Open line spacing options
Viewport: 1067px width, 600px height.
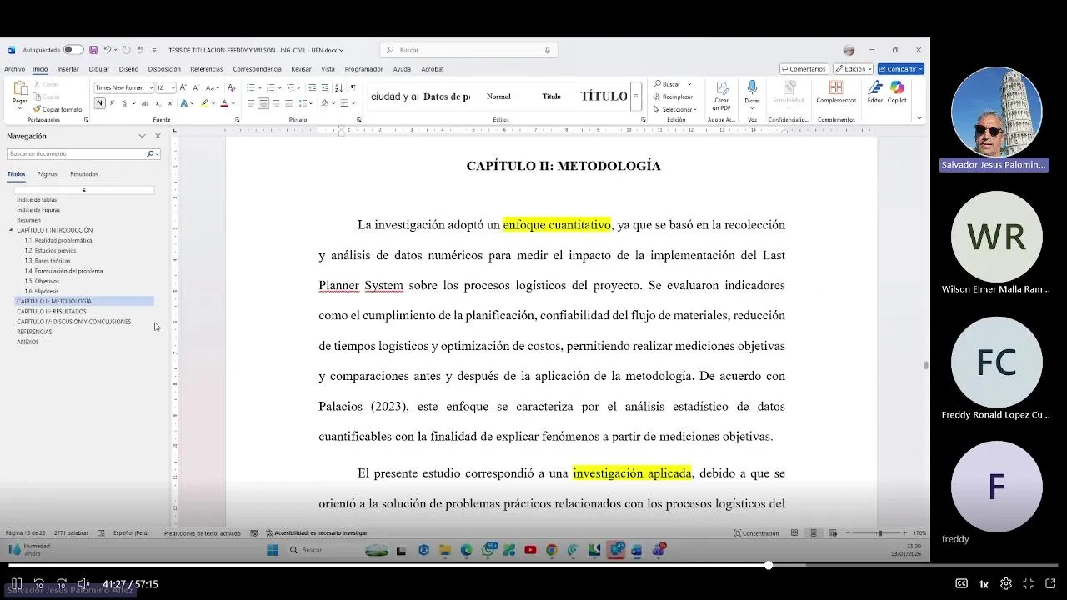coord(305,103)
